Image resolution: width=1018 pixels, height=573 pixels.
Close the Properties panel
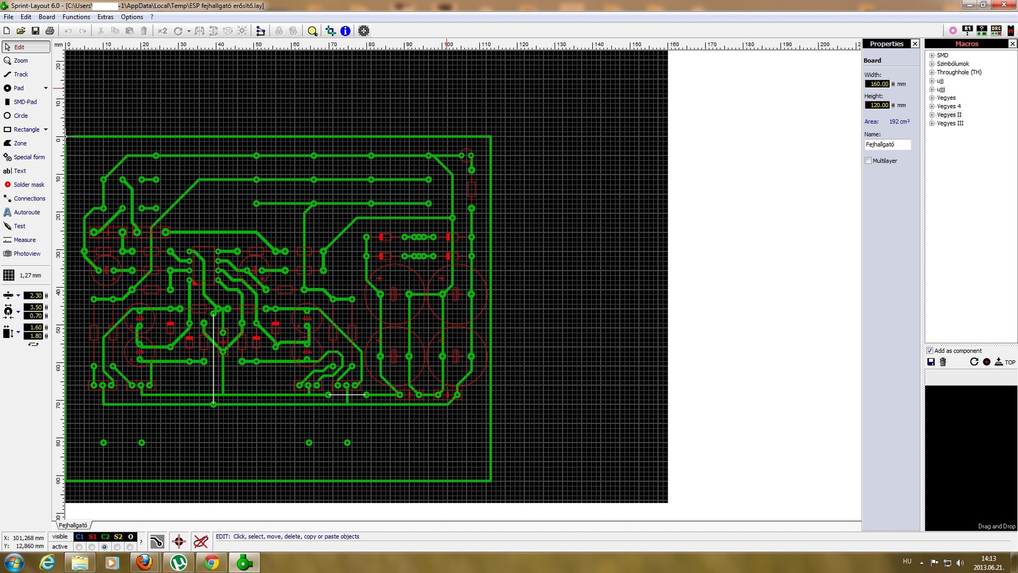coord(915,44)
